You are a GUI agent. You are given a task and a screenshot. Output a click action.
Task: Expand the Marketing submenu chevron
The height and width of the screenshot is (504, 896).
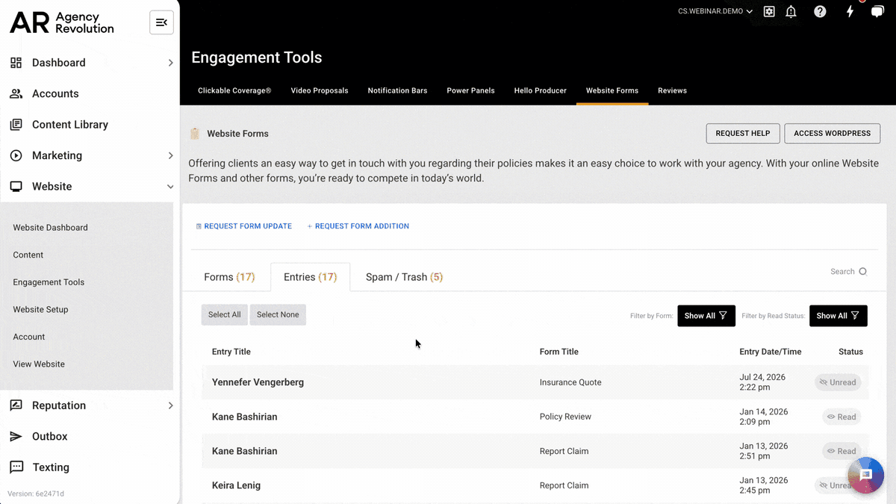coord(170,155)
